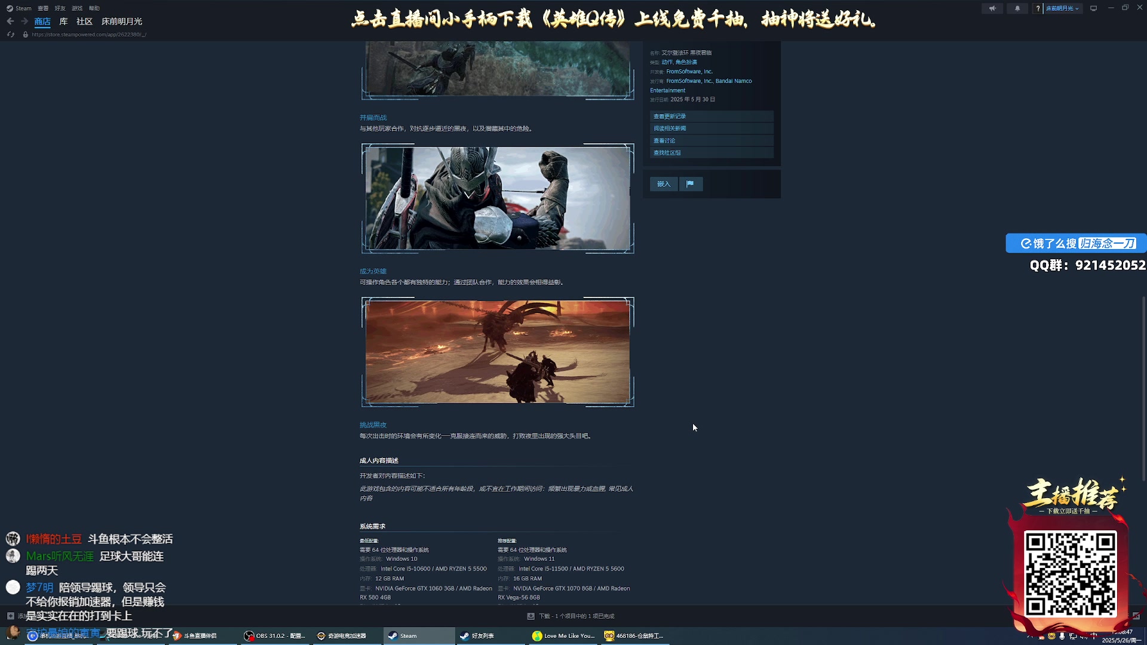The height and width of the screenshot is (645, 1147).
Task: Click the store URL address text
Action: tap(89, 35)
